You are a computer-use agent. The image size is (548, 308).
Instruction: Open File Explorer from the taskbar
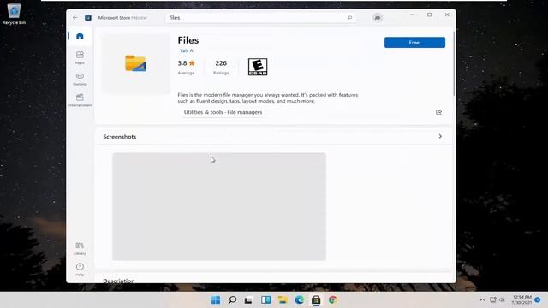(x=283, y=300)
